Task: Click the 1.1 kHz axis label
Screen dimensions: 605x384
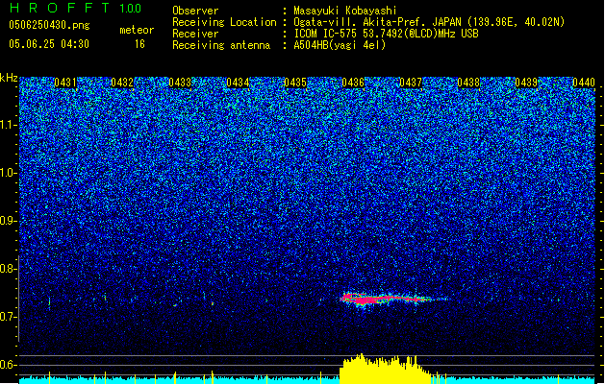Action: point(9,125)
